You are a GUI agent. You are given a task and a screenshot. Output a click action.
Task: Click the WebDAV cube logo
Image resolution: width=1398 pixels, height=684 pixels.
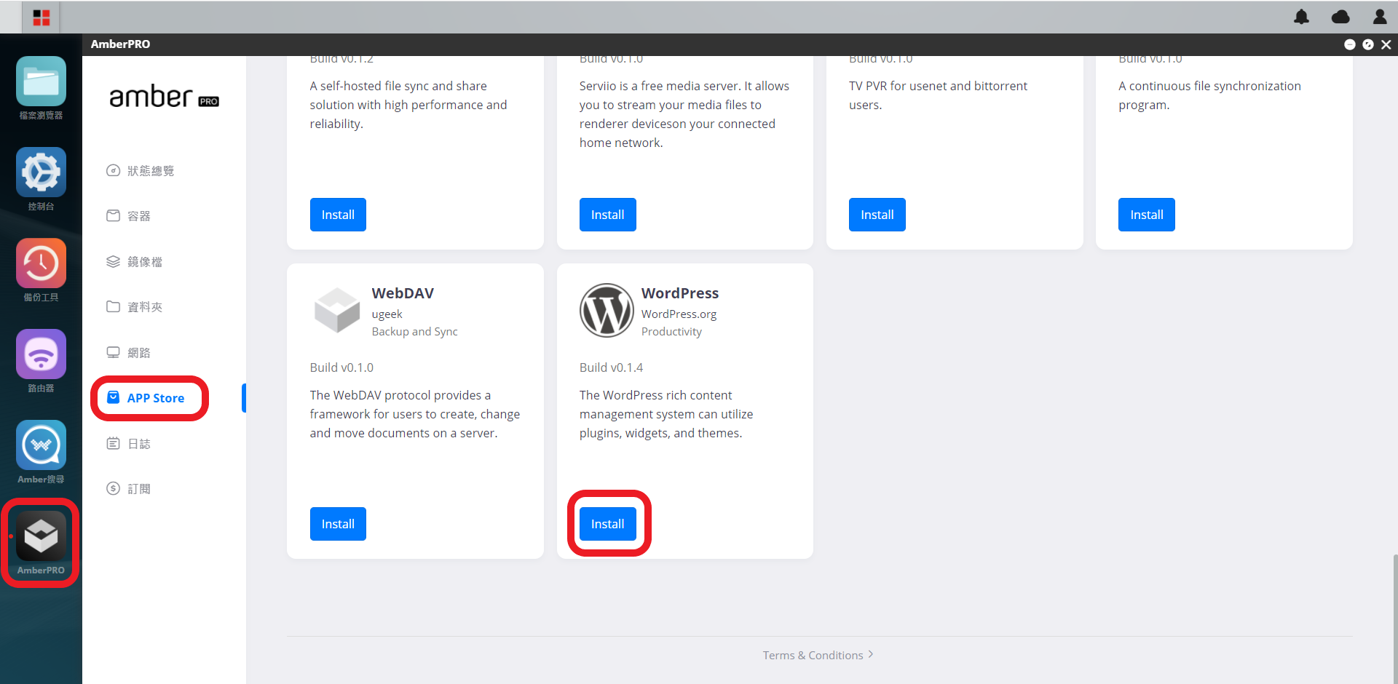[337, 310]
